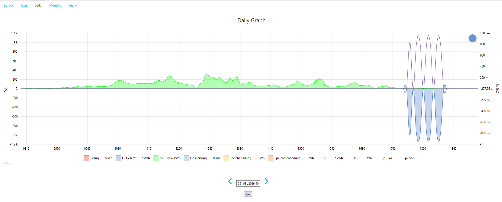Click the small chart logo icon
This screenshot has width=502, height=202.
click(7, 164)
